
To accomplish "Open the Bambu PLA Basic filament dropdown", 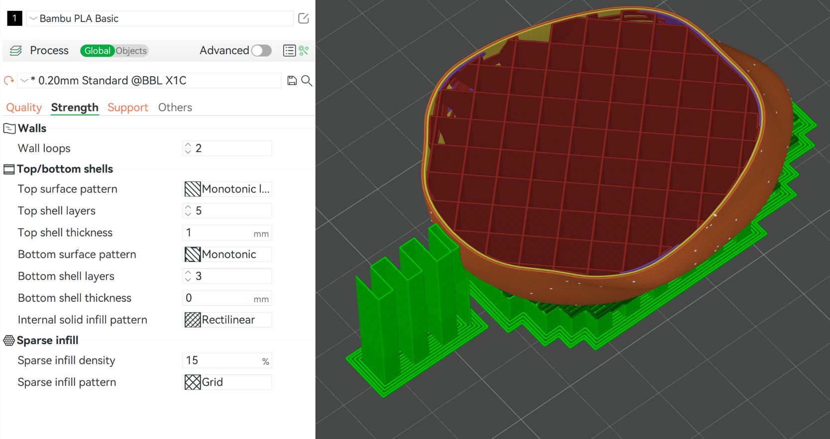I will [x=159, y=18].
